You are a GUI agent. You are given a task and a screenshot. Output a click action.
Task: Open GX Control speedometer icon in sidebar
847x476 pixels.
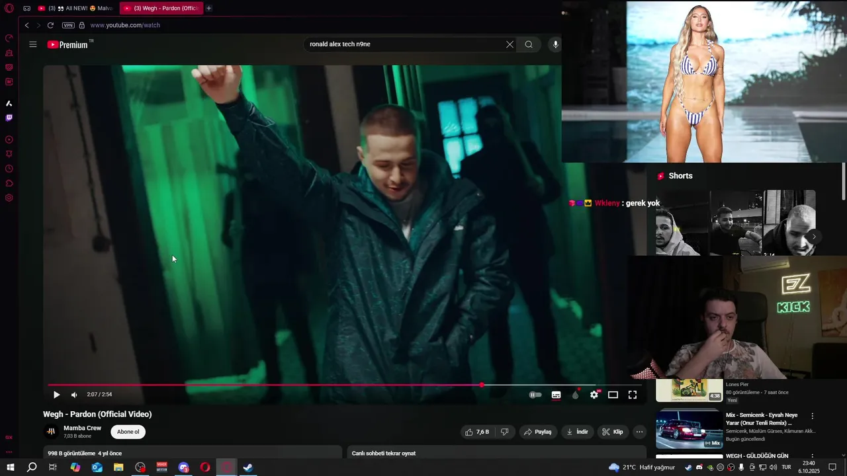(x=9, y=38)
